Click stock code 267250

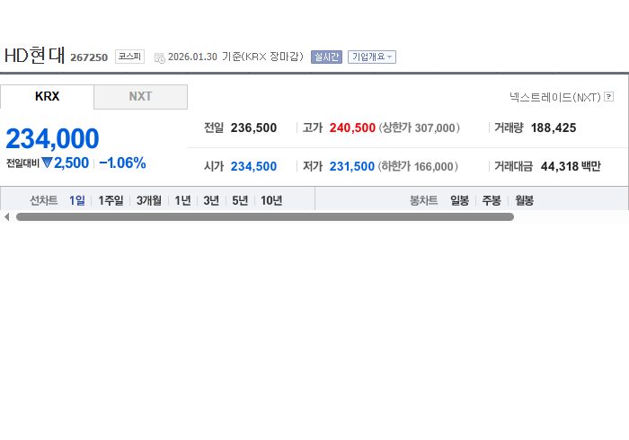89,57
